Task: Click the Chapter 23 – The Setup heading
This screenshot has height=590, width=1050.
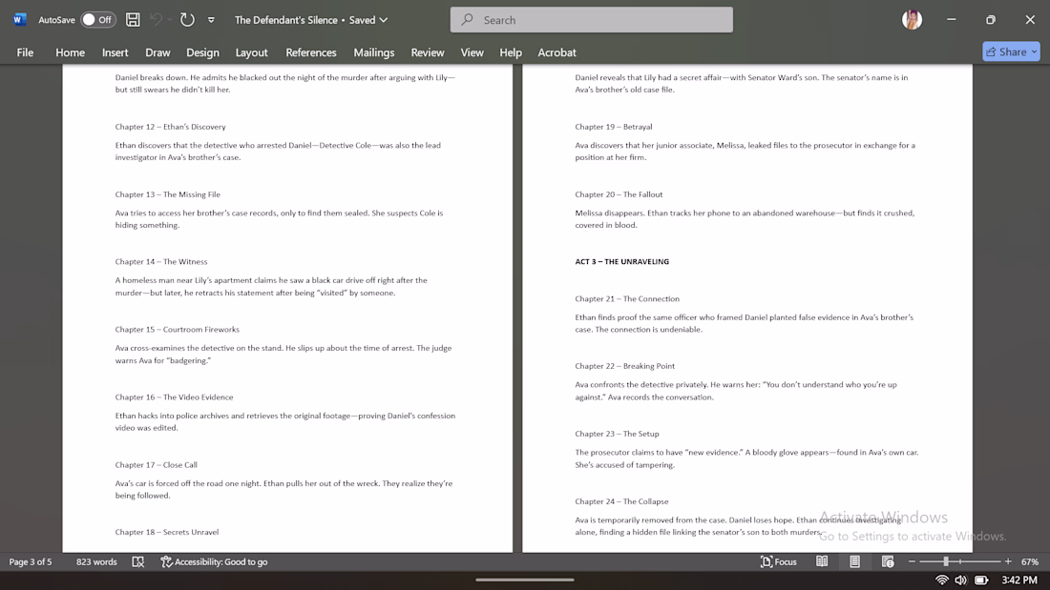Action: pos(617,434)
